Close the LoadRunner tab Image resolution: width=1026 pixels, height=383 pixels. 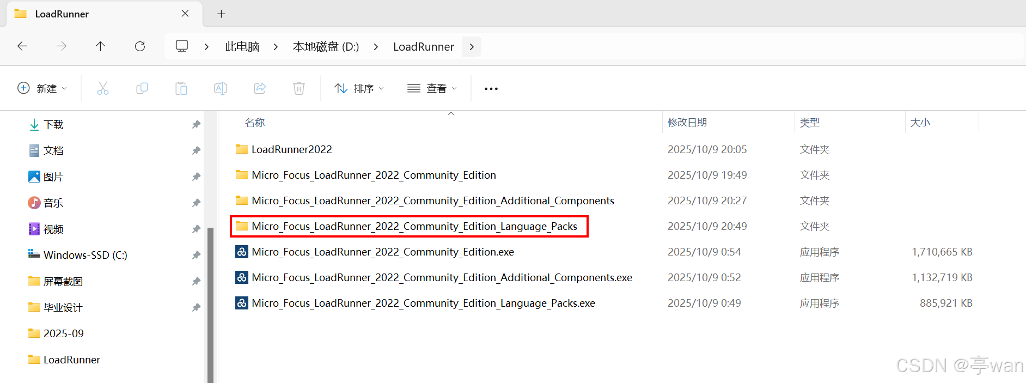pyautogui.click(x=185, y=14)
